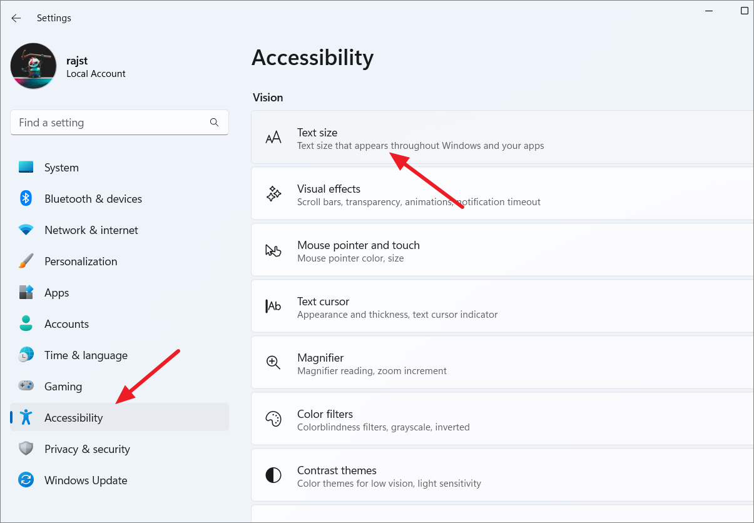Click the Contrast themes half-circle icon
This screenshot has height=523, width=754.
(x=273, y=475)
